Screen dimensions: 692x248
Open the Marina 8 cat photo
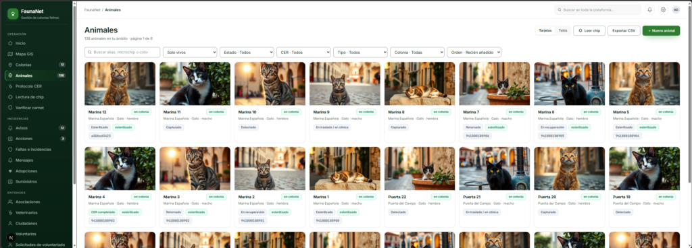point(420,84)
